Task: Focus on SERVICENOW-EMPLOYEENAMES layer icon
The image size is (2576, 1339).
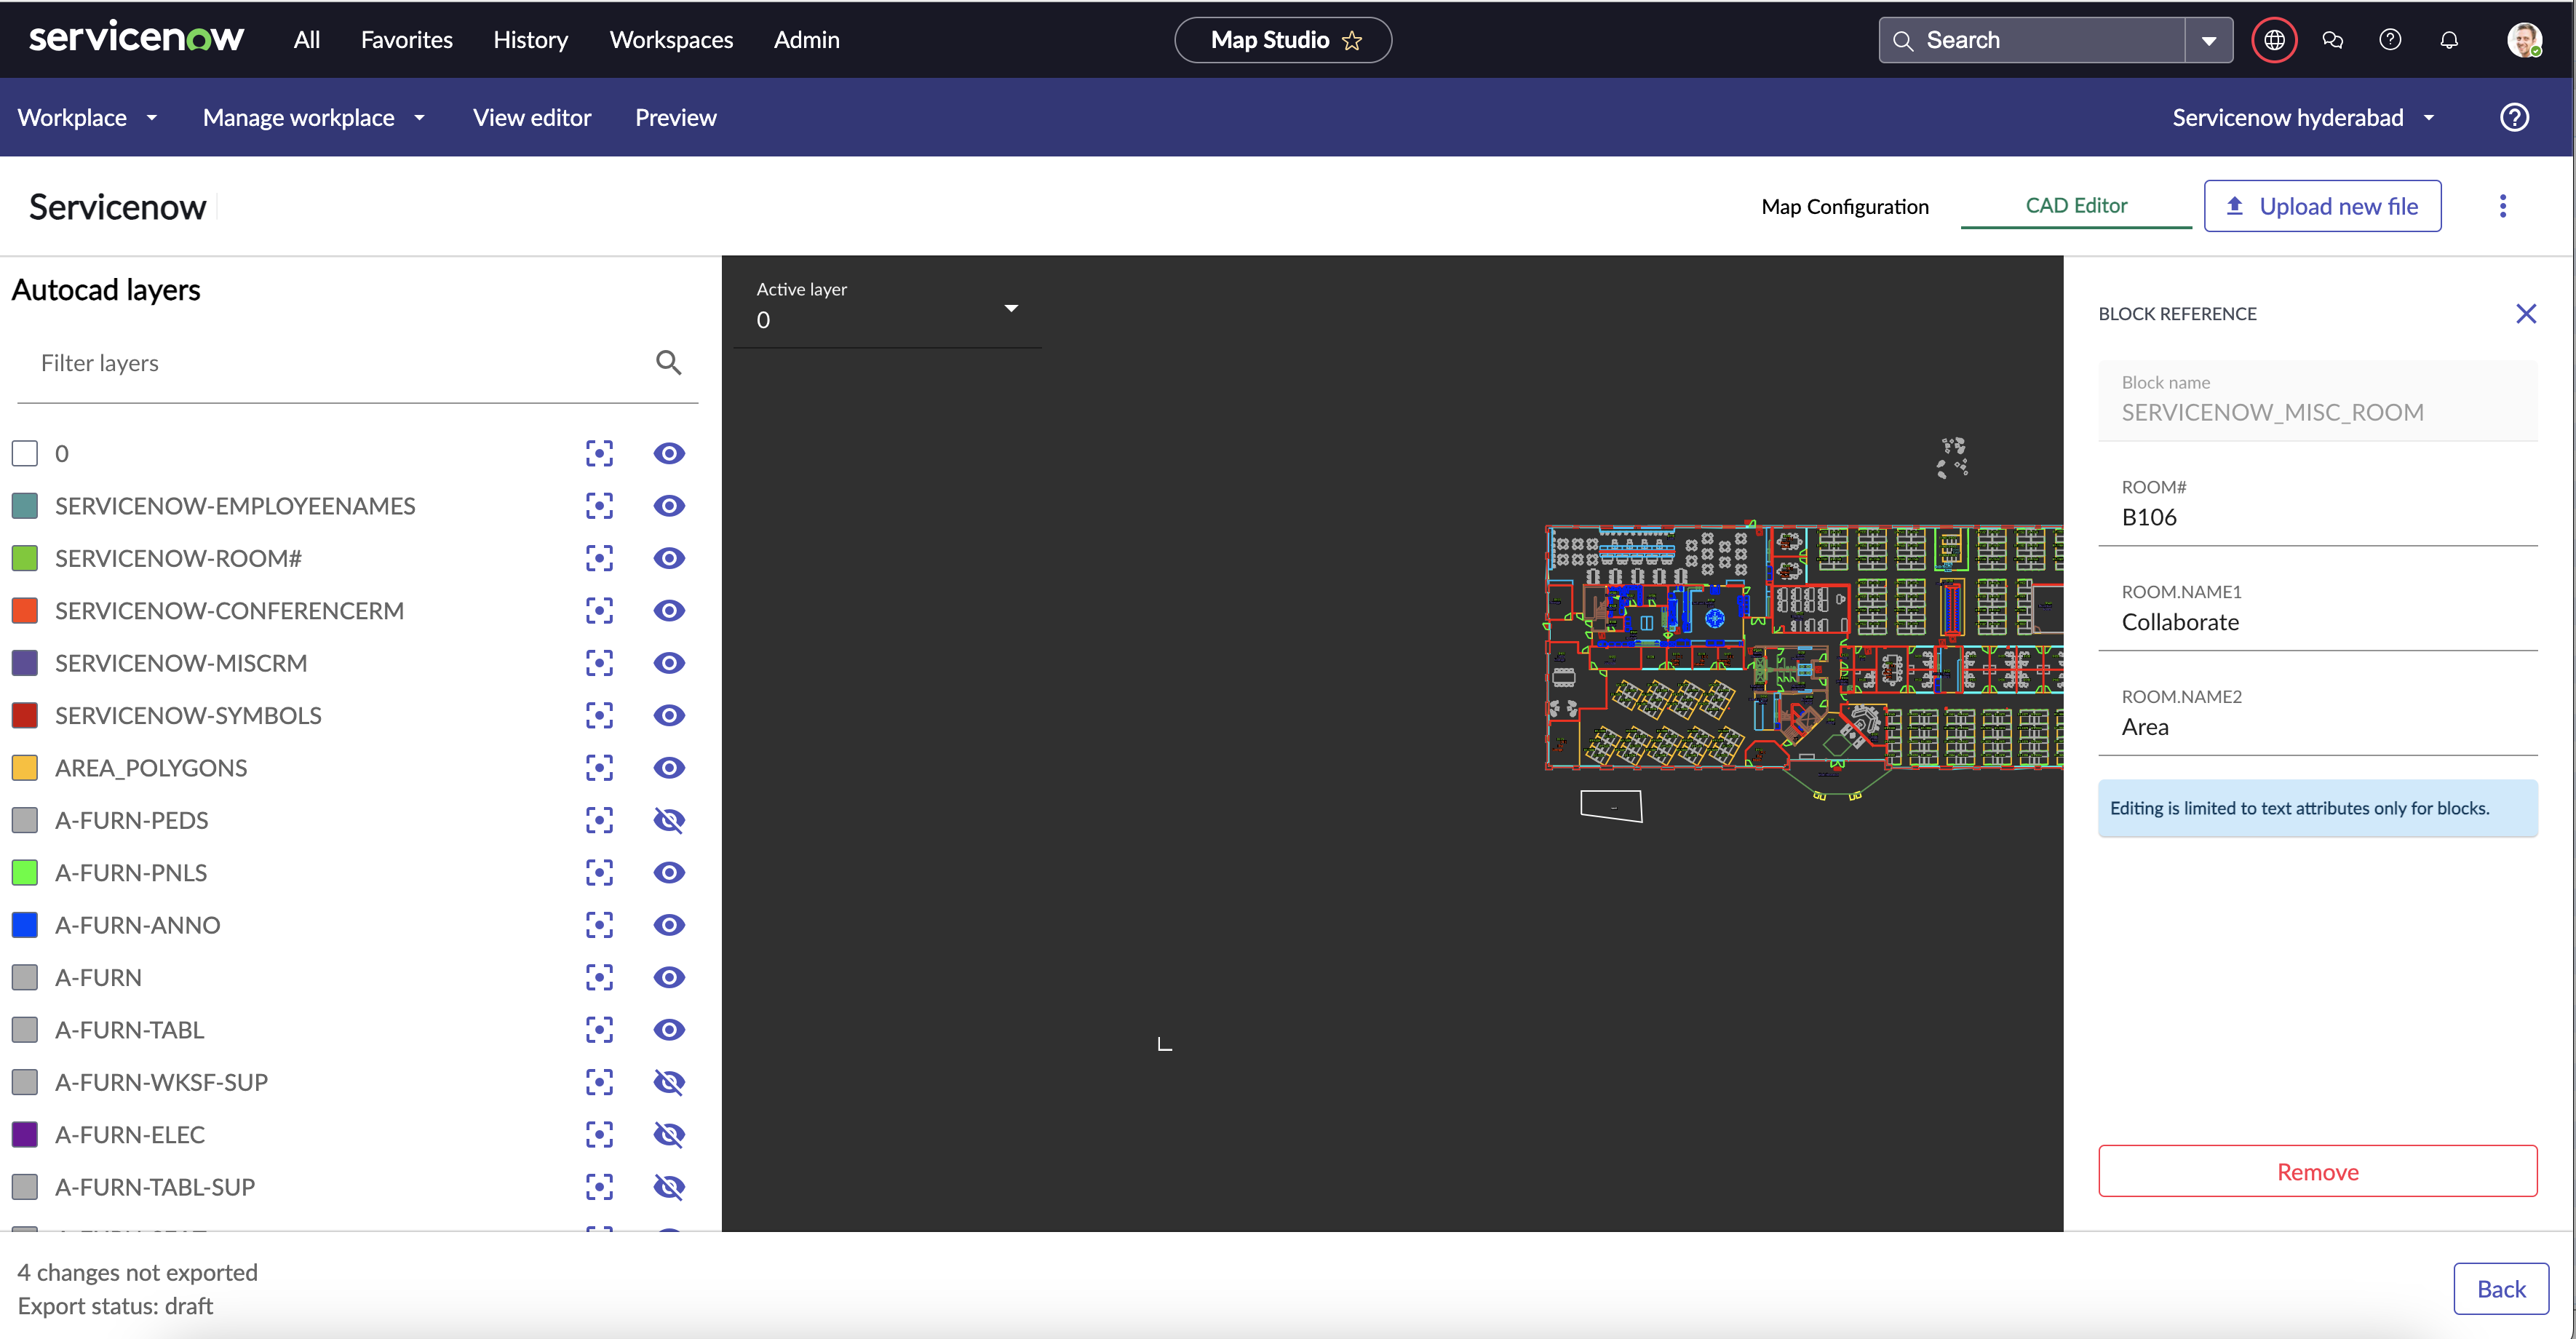Action: (599, 506)
